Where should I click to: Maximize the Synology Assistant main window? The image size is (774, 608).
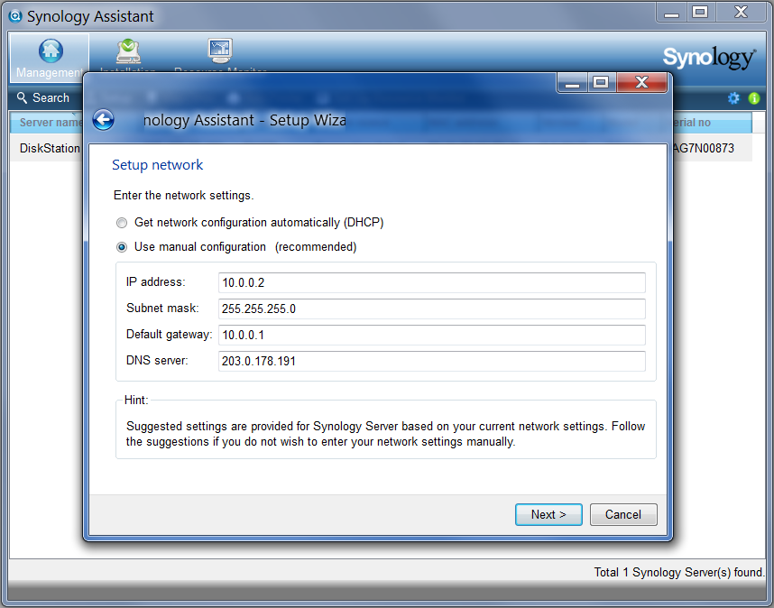click(700, 13)
